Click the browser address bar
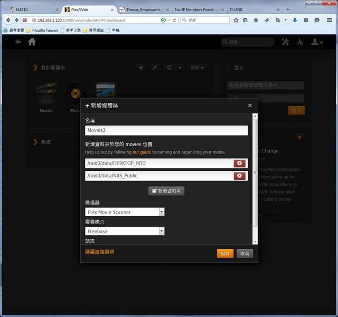The width and height of the screenshot is (338, 317). (x=98, y=20)
